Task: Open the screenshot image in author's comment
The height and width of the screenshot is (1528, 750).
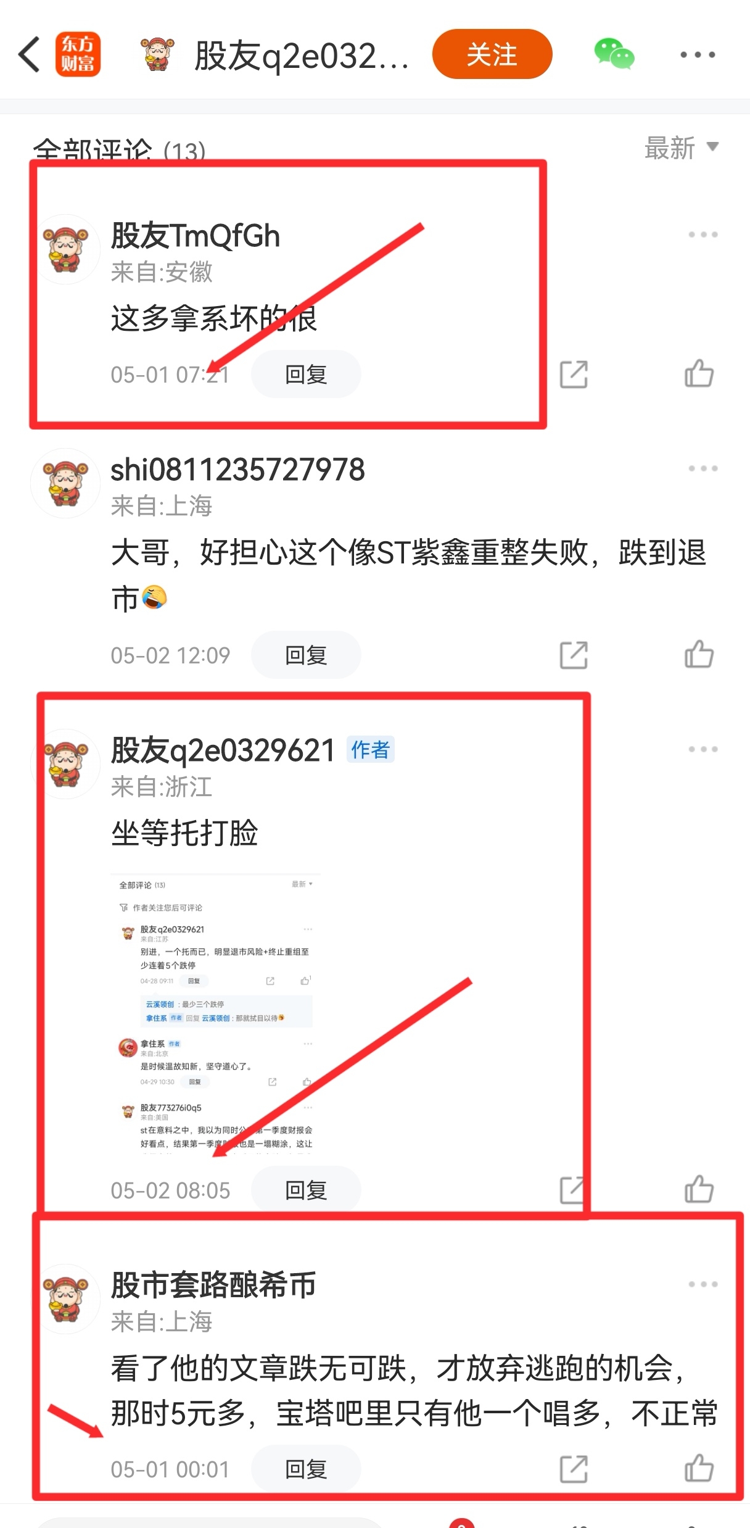Action: click(x=216, y=1013)
